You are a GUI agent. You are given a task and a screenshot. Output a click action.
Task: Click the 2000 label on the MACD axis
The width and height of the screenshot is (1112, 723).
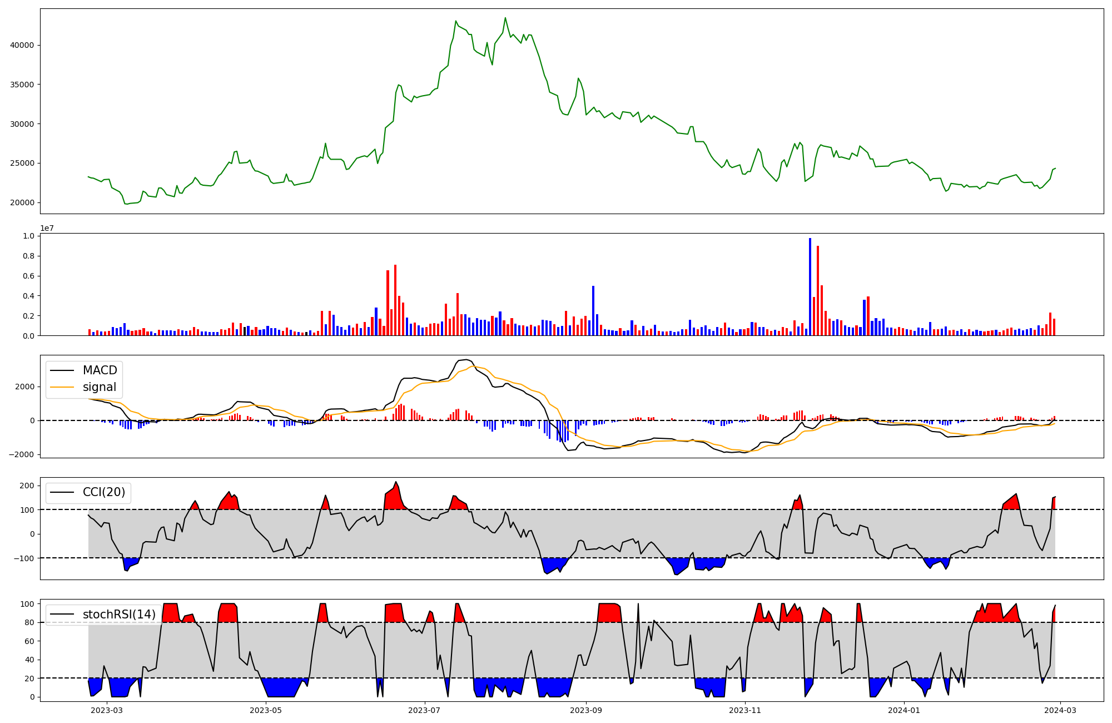pyautogui.click(x=26, y=387)
